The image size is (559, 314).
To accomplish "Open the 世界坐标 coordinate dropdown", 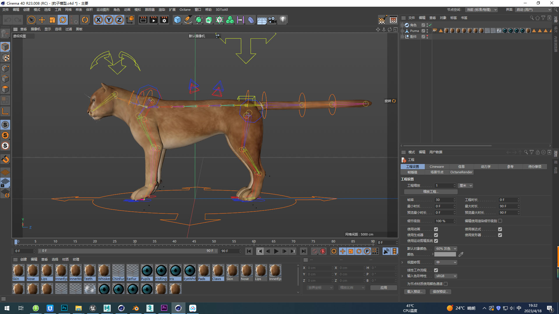I will [x=320, y=288].
